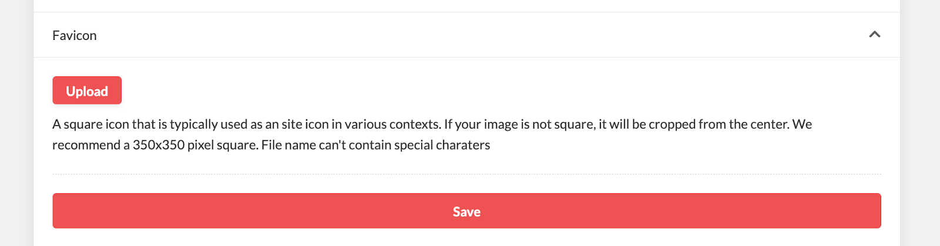
Task: Click the Favicon section header title
Action: click(75, 36)
